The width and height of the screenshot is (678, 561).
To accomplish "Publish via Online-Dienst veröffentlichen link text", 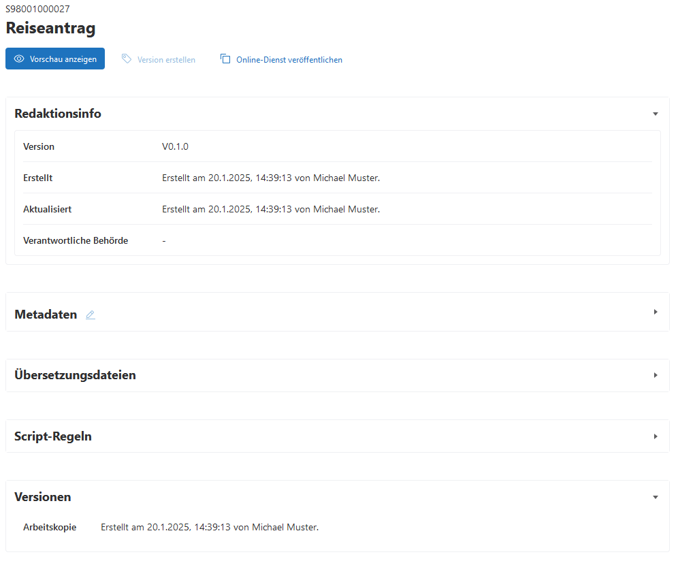I will [x=289, y=60].
